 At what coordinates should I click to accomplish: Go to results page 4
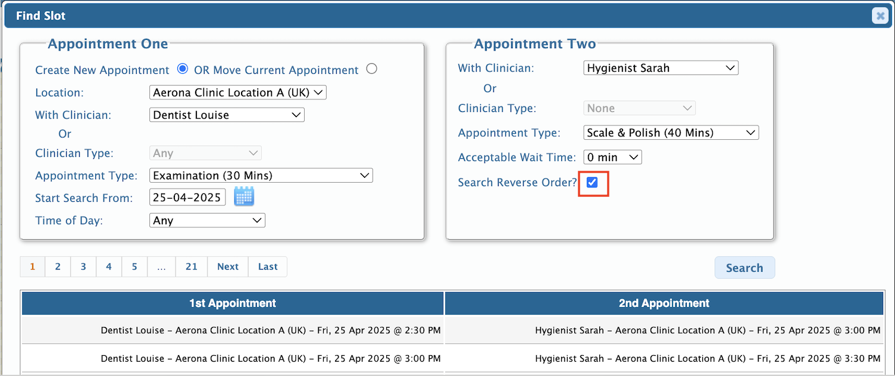tap(109, 267)
